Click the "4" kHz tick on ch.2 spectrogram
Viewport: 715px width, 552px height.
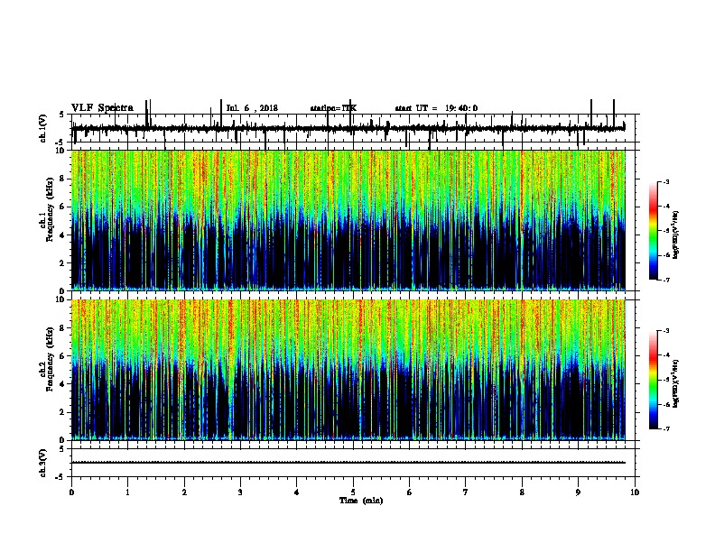(x=62, y=384)
